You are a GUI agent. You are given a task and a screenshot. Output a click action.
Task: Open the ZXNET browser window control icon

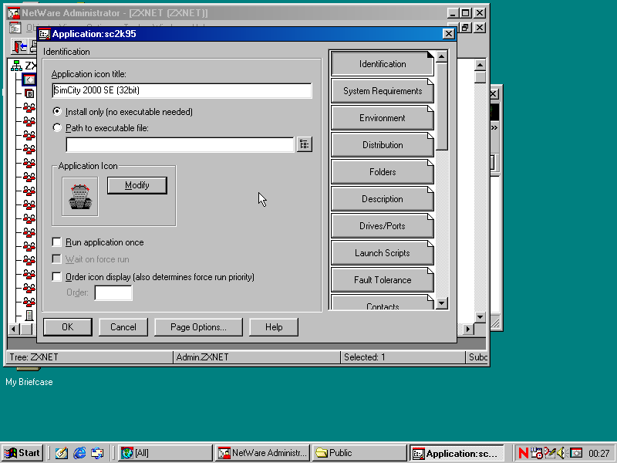coord(15,28)
